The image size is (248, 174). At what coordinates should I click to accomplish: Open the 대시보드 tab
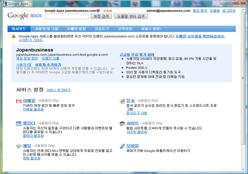coord(19,29)
